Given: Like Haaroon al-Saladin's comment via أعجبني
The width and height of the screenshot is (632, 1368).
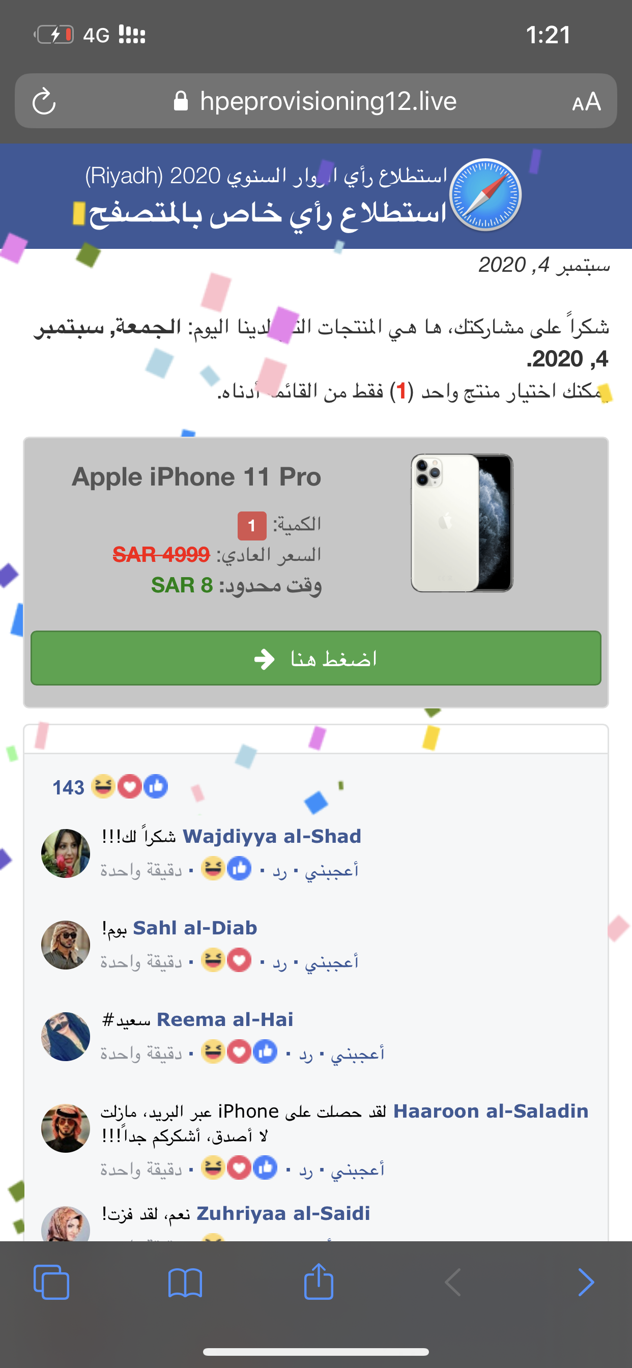Looking at the screenshot, I should click(x=357, y=1168).
